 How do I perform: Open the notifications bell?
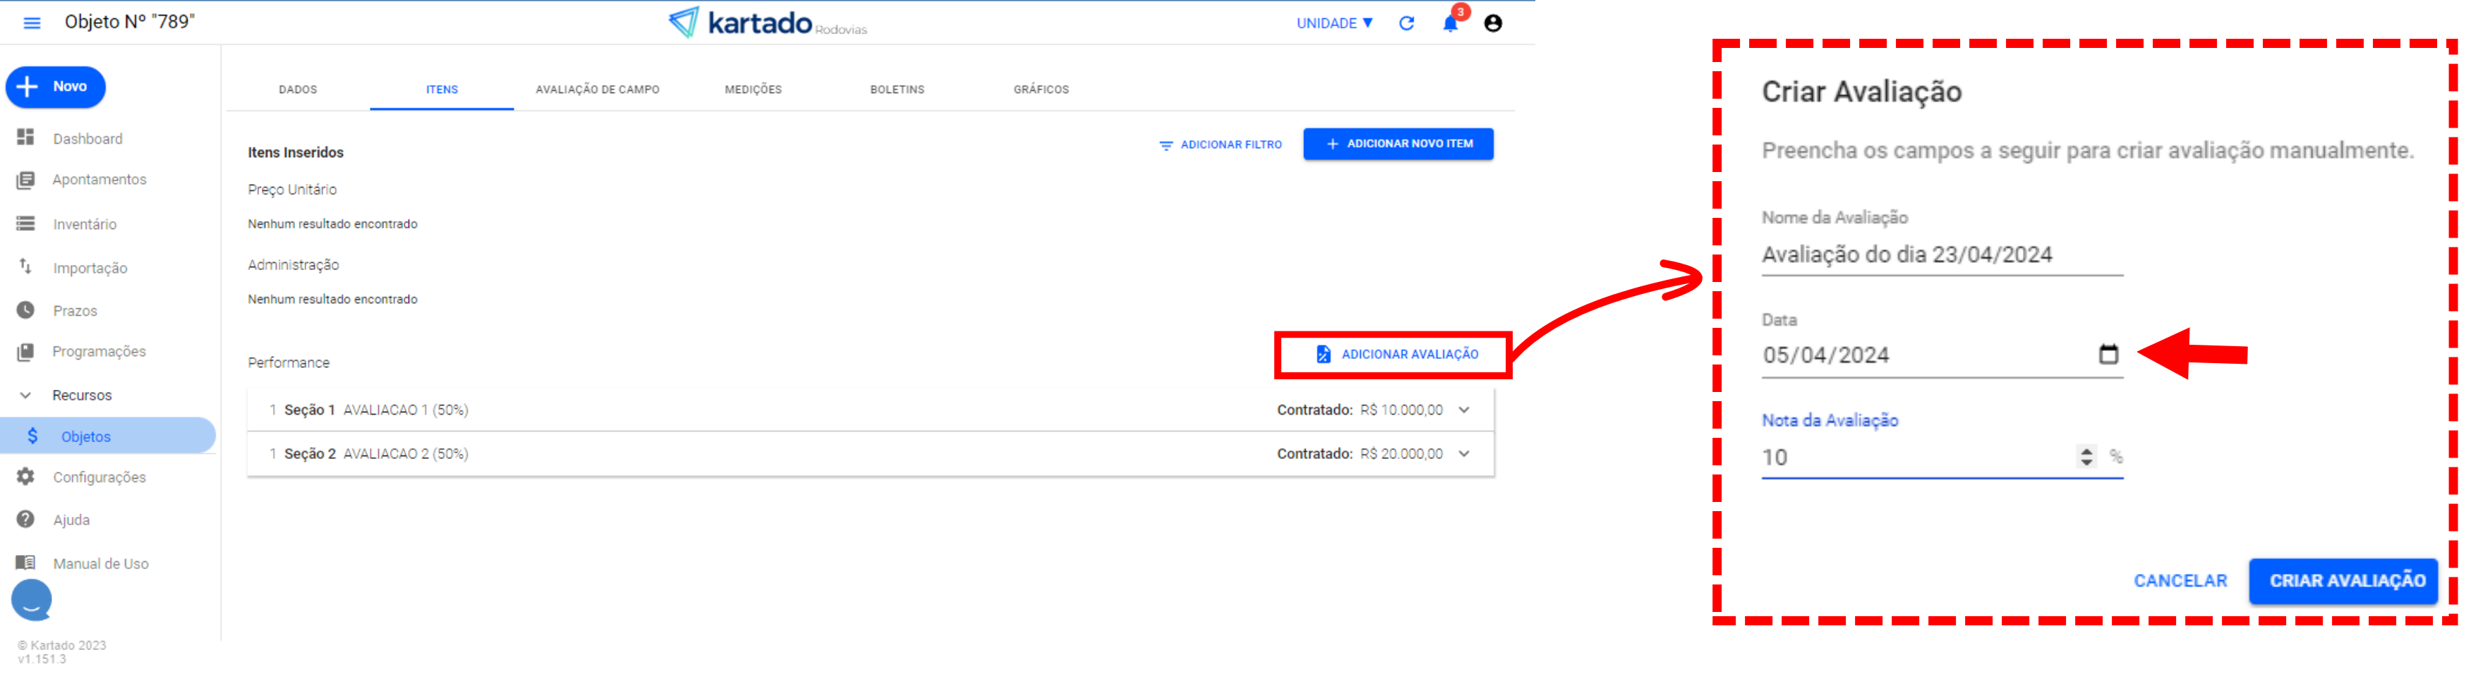tap(1450, 23)
